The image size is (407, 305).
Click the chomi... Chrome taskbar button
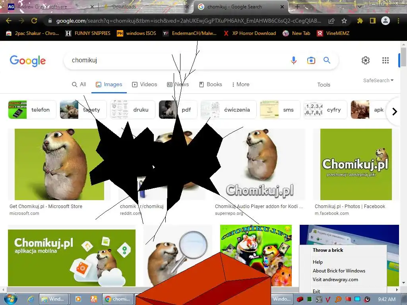click(x=118, y=299)
